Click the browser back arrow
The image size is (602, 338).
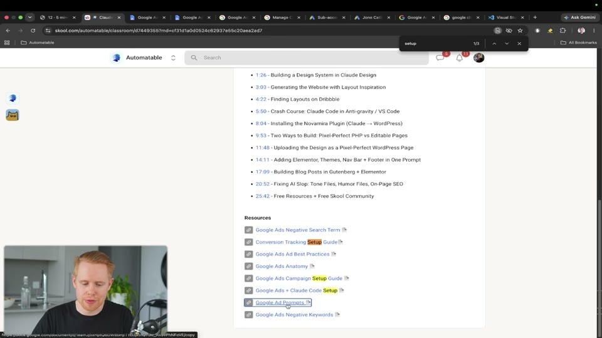(x=8, y=30)
